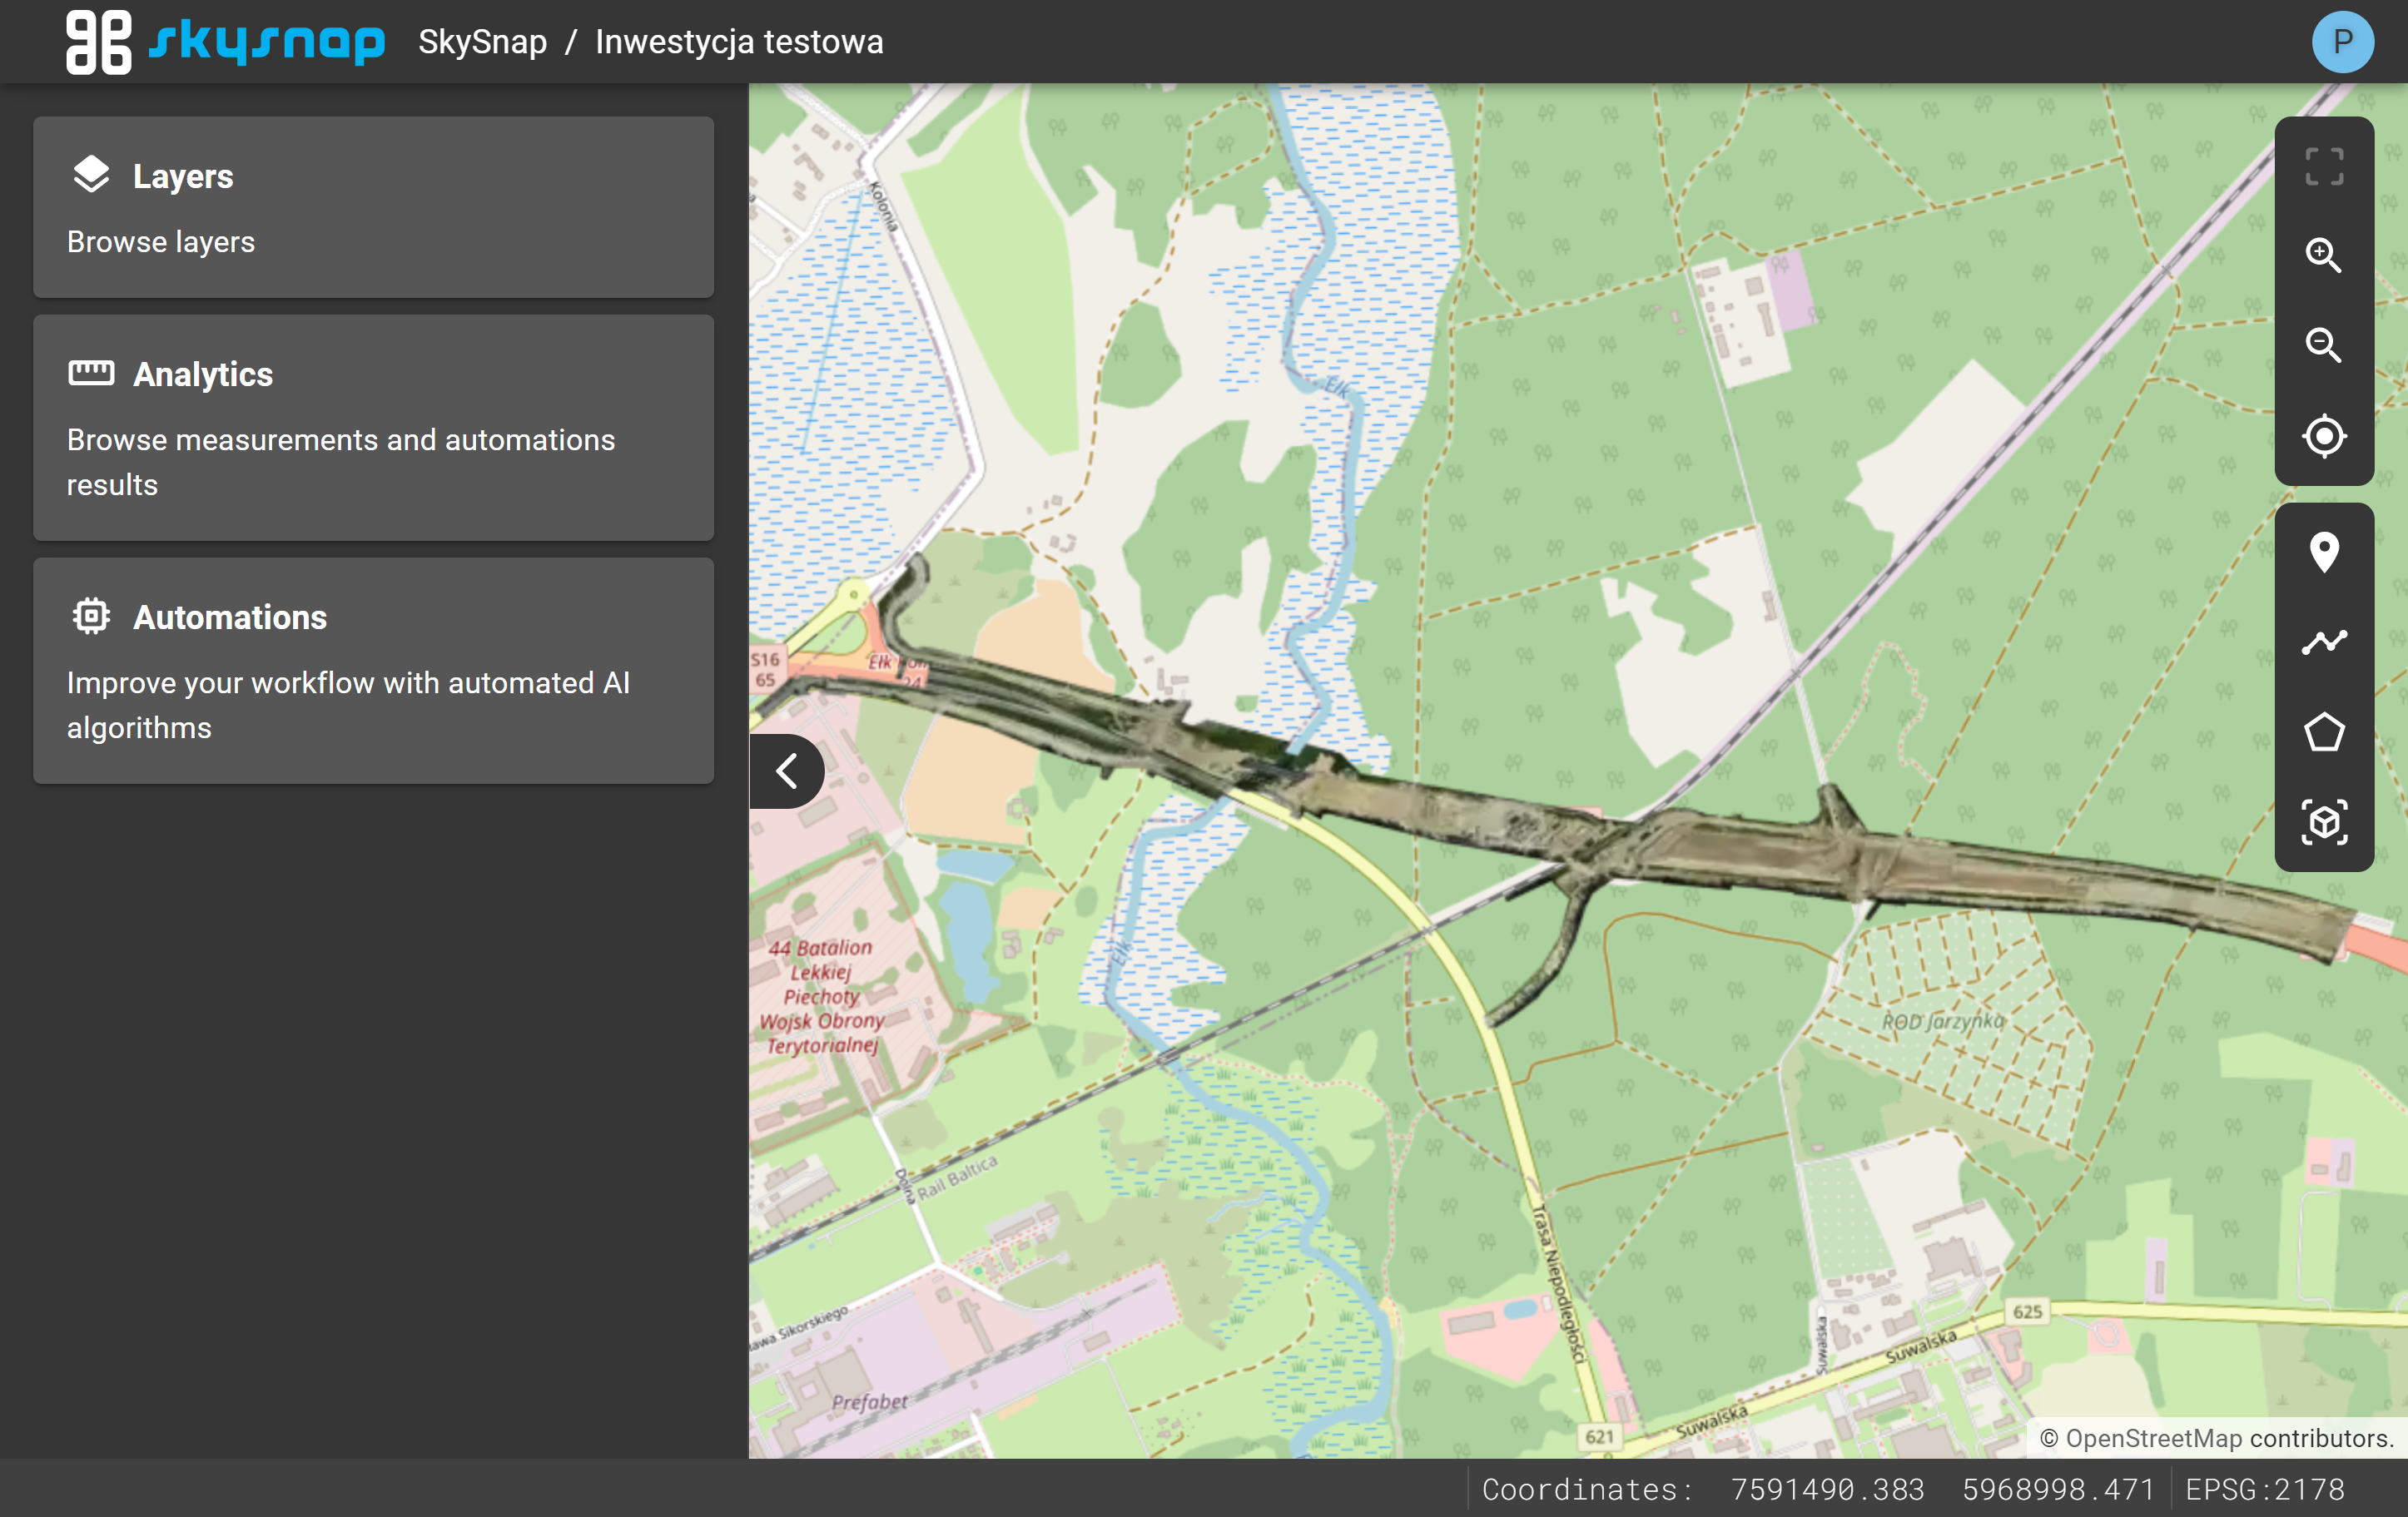The height and width of the screenshot is (1517, 2408).
Task: Click 'Trasa Niepodległości' road label
Action: tap(1558, 1283)
